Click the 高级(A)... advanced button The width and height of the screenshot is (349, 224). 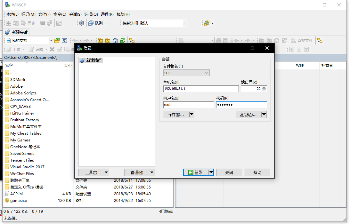(x=248, y=115)
